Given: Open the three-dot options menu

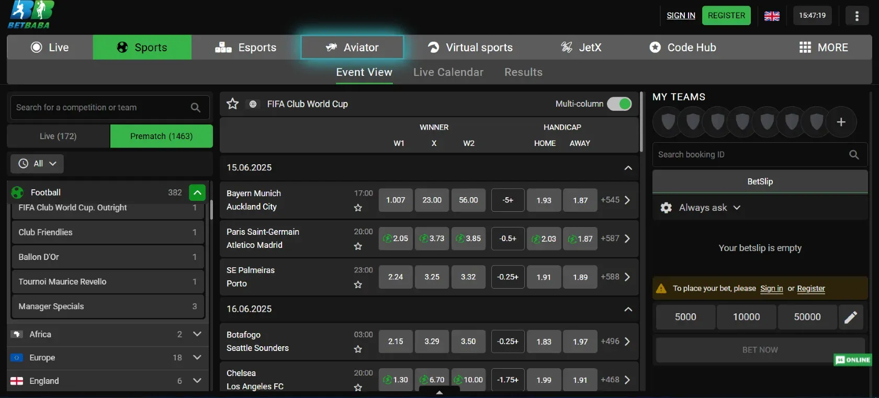Looking at the screenshot, I should pyautogui.click(x=857, y=16).
